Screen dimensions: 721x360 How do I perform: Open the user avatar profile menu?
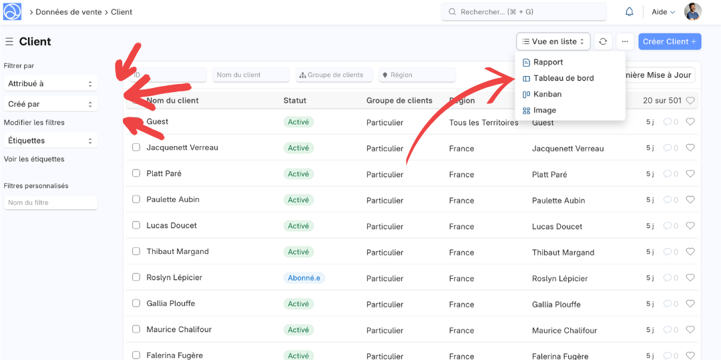pyautogui.click(x=693, y=12)
